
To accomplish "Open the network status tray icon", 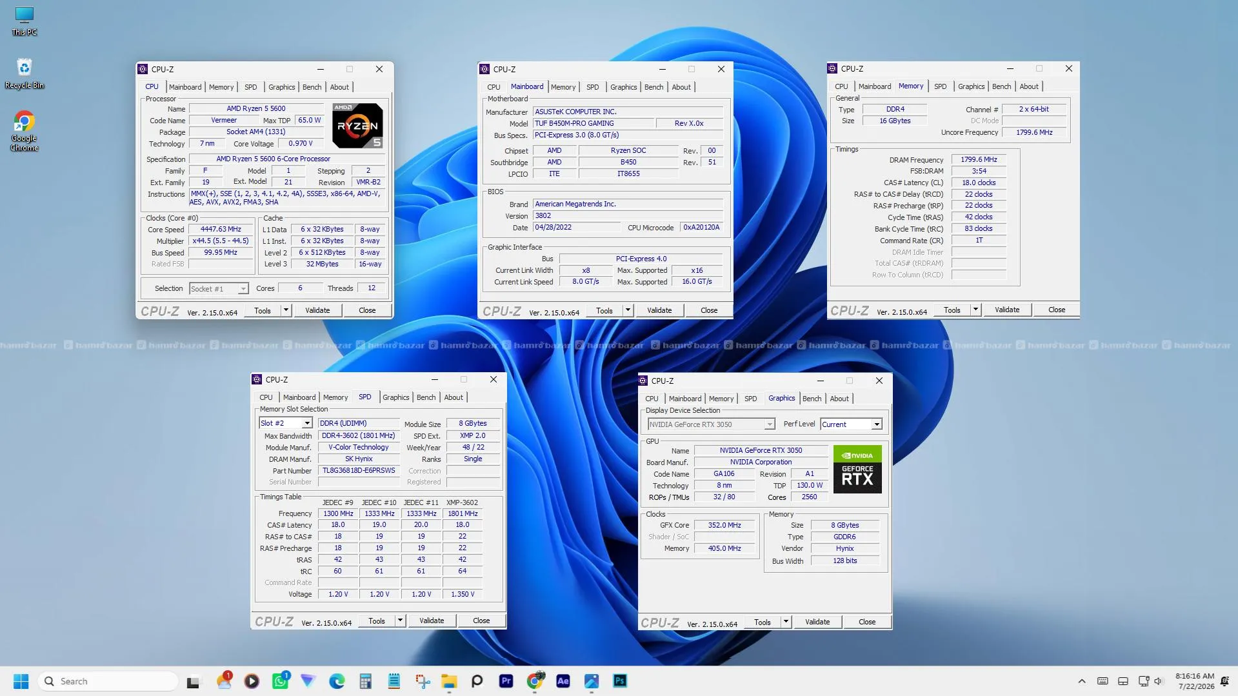I will [x=1144, y=681].
